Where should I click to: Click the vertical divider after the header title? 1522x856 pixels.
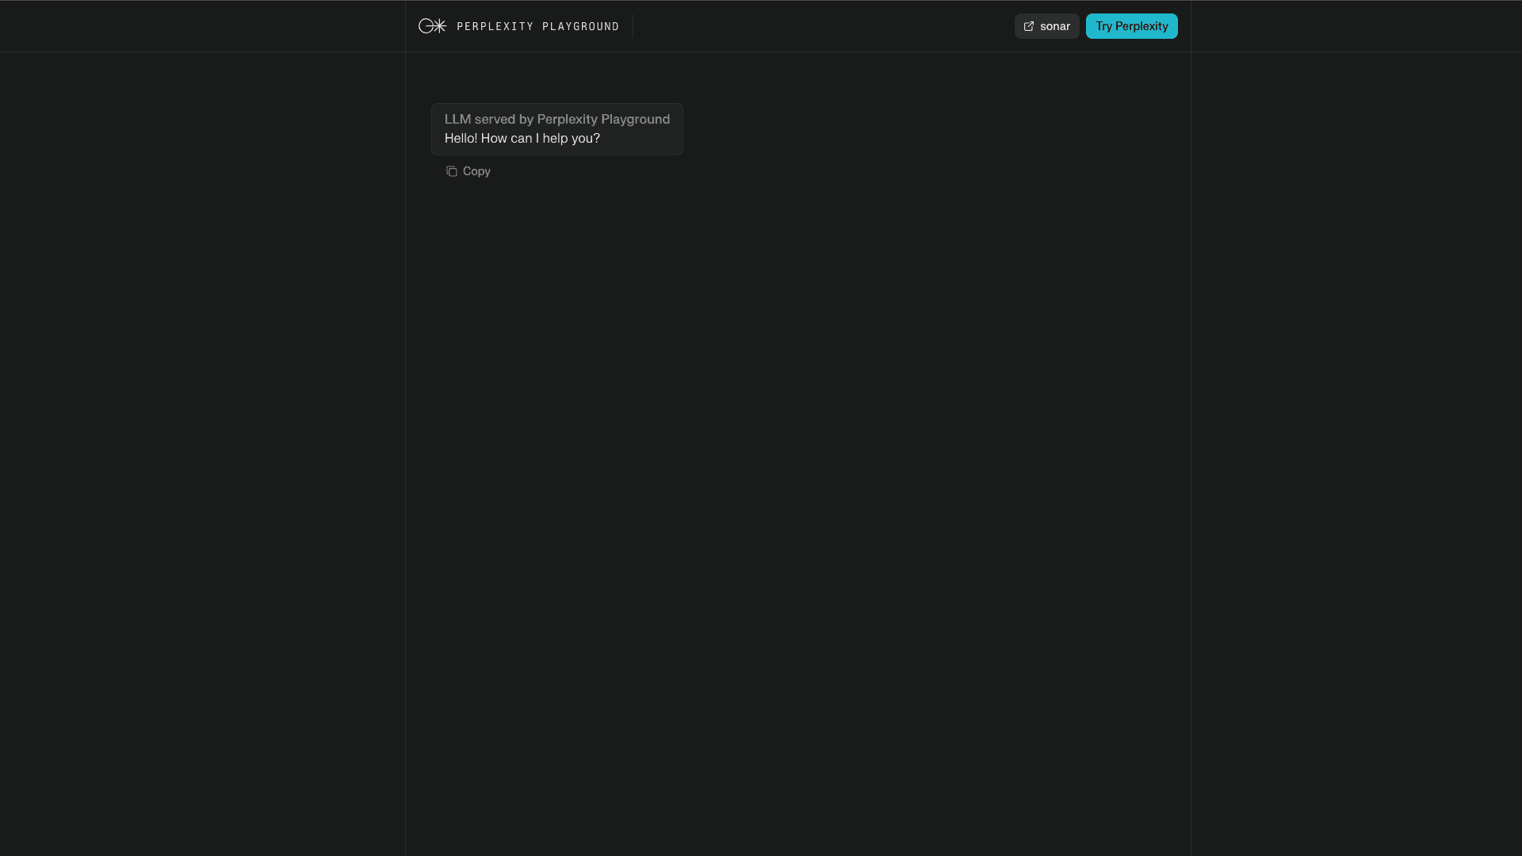633,26
